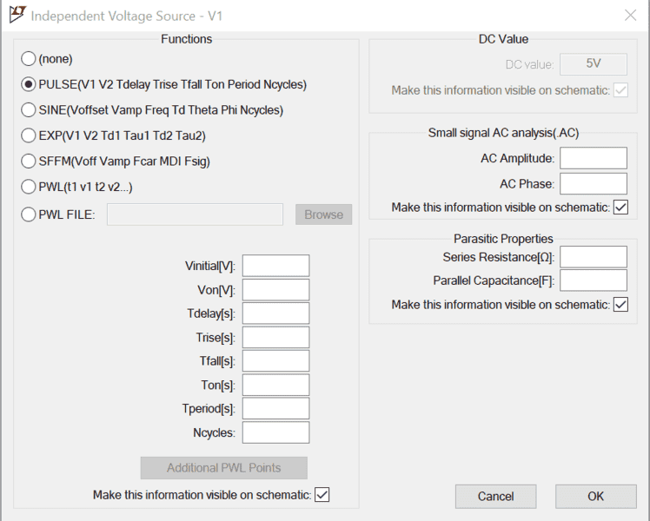Click the Ncycles input box
Image resolution: width=650 pixels, height=521 pixels.
pos(275,432)
